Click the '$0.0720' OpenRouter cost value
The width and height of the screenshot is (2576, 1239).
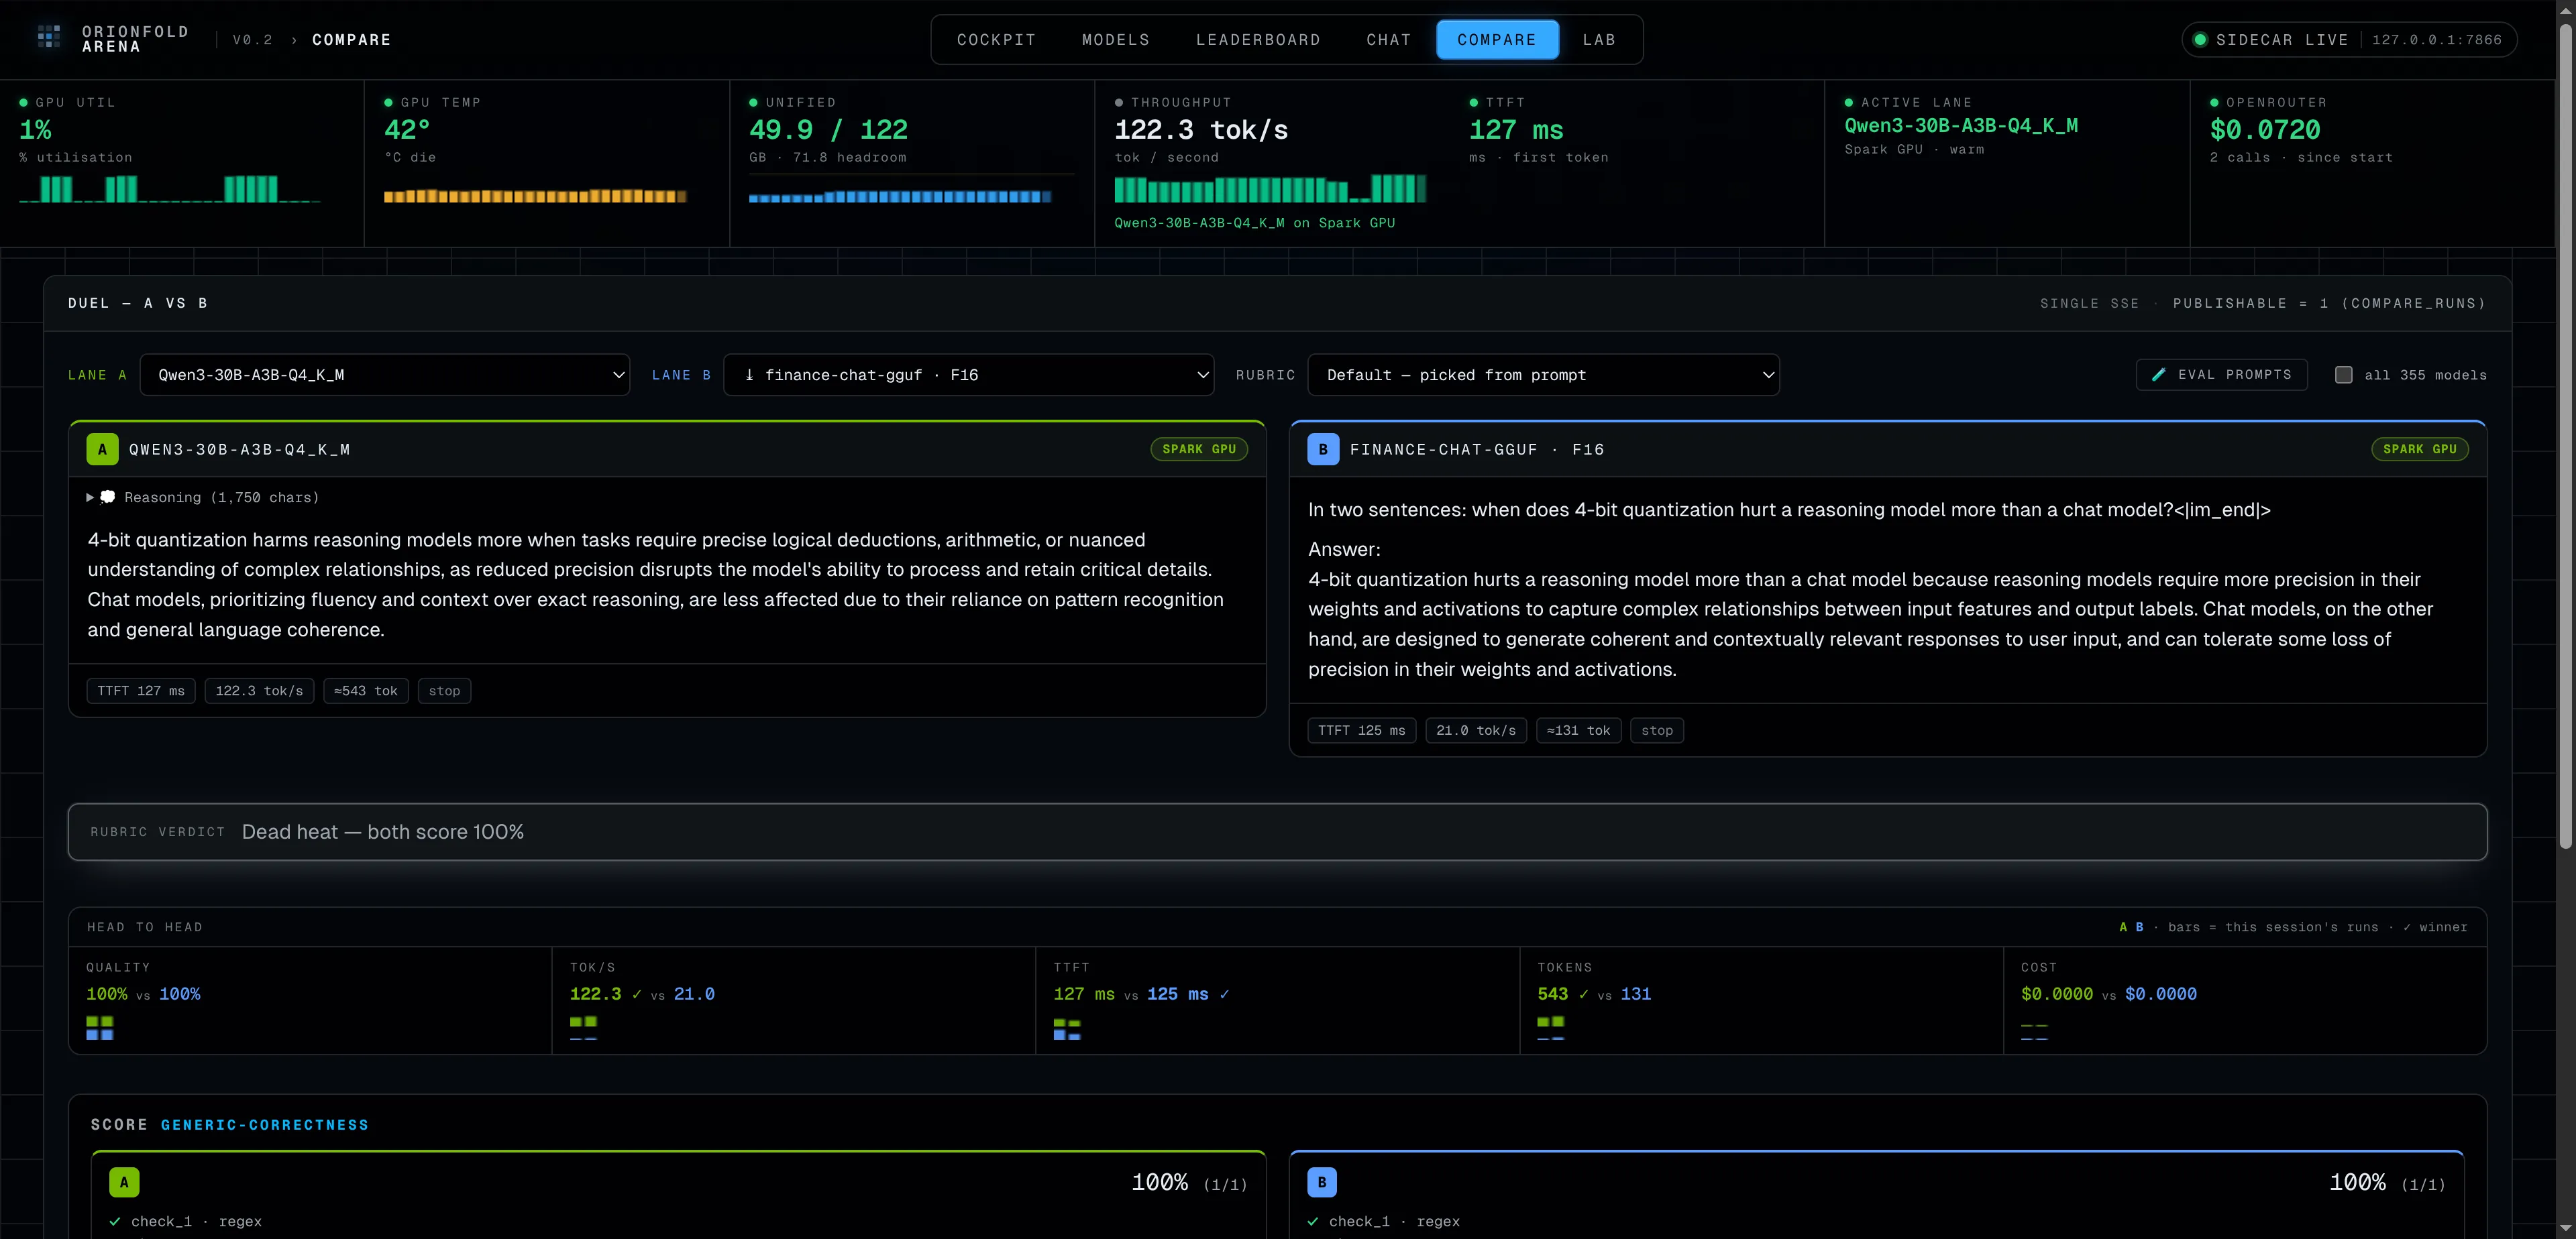coord(2265,130)
